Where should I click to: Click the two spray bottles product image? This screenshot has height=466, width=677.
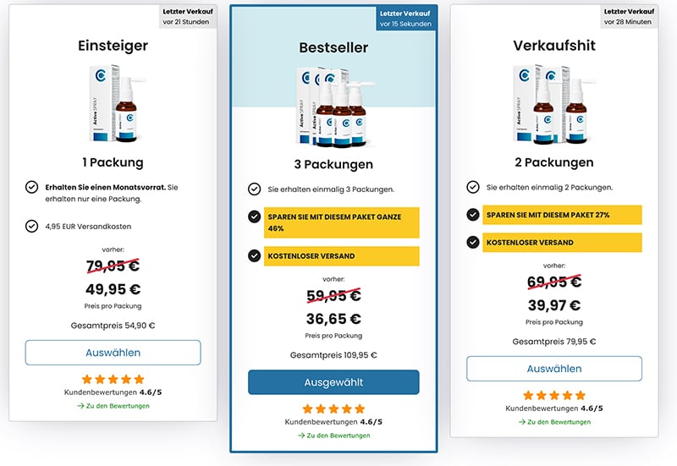click(x=554, y=103)
